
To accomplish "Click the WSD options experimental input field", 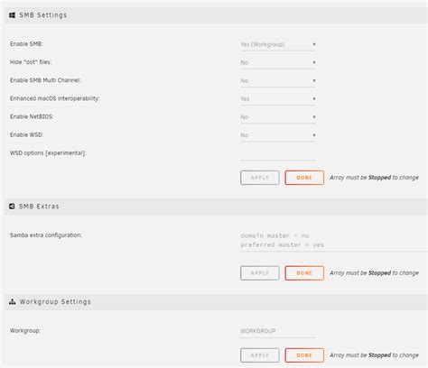I will tap(278, 154).
